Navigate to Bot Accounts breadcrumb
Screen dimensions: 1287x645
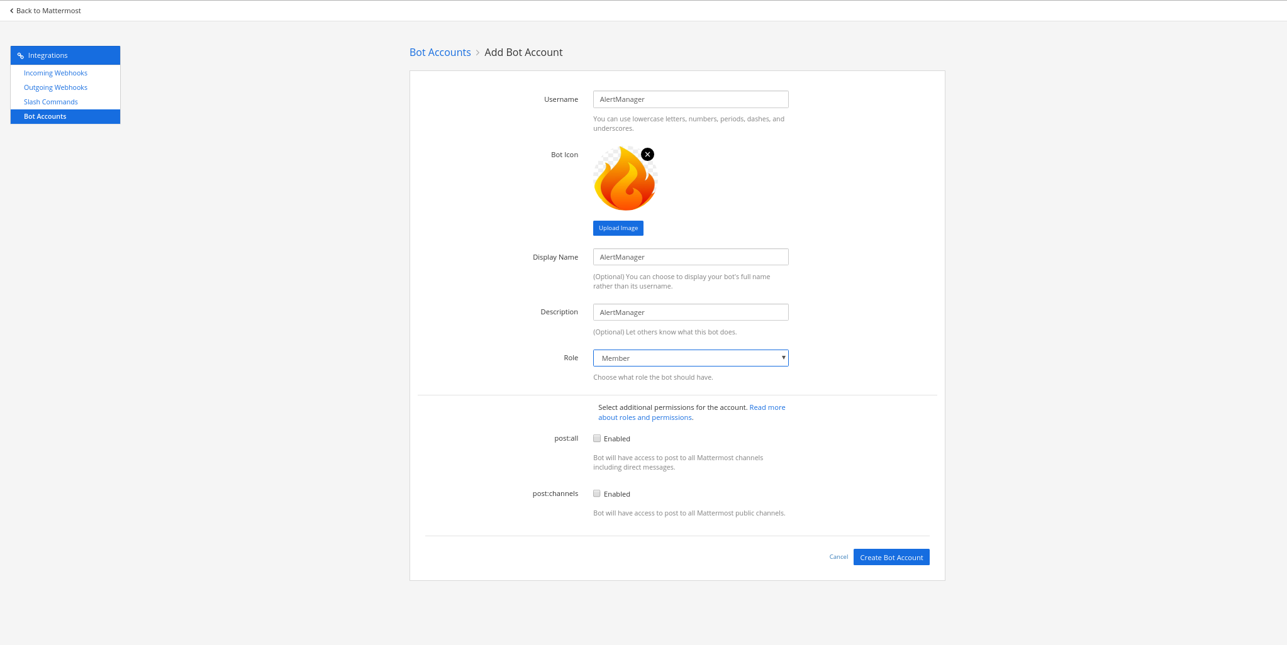pos(440,52)
